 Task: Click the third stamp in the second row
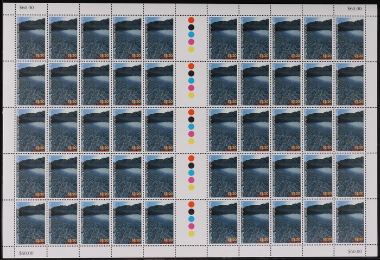(x=95, y=84)
